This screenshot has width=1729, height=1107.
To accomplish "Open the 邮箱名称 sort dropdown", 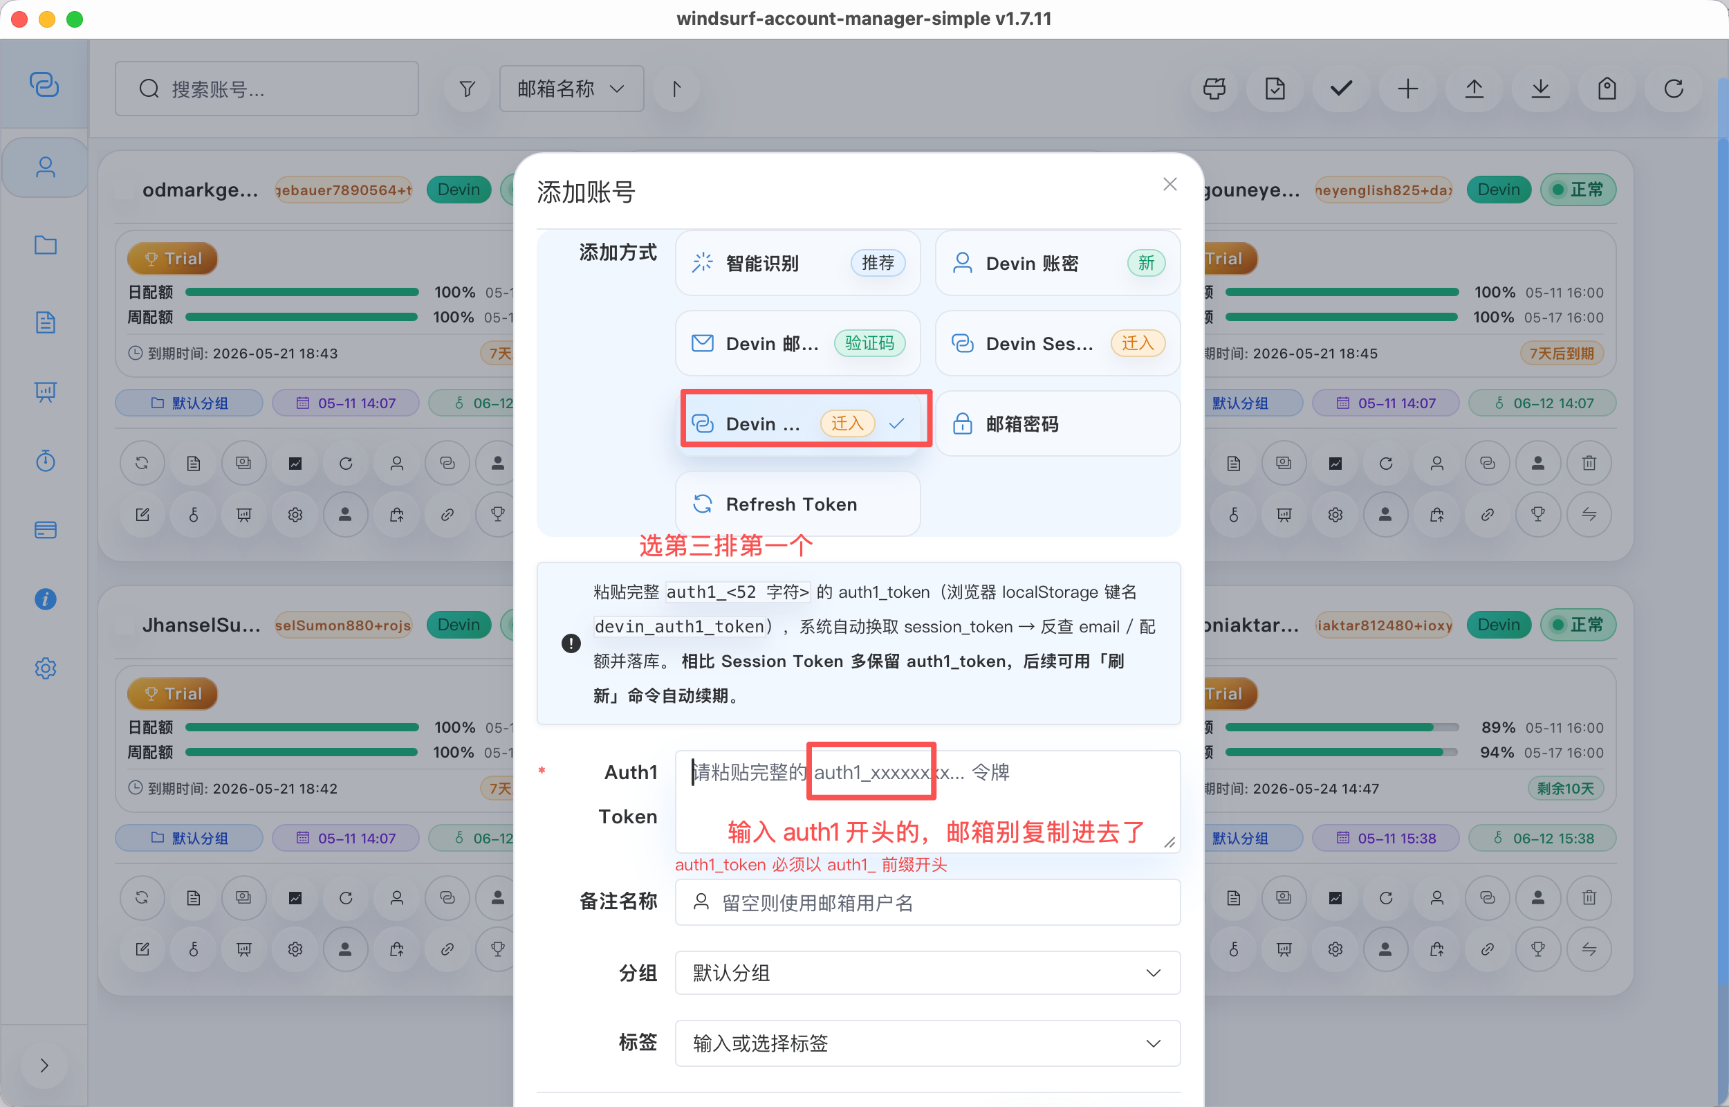I will pyautogui.click(x=571, y=89).
